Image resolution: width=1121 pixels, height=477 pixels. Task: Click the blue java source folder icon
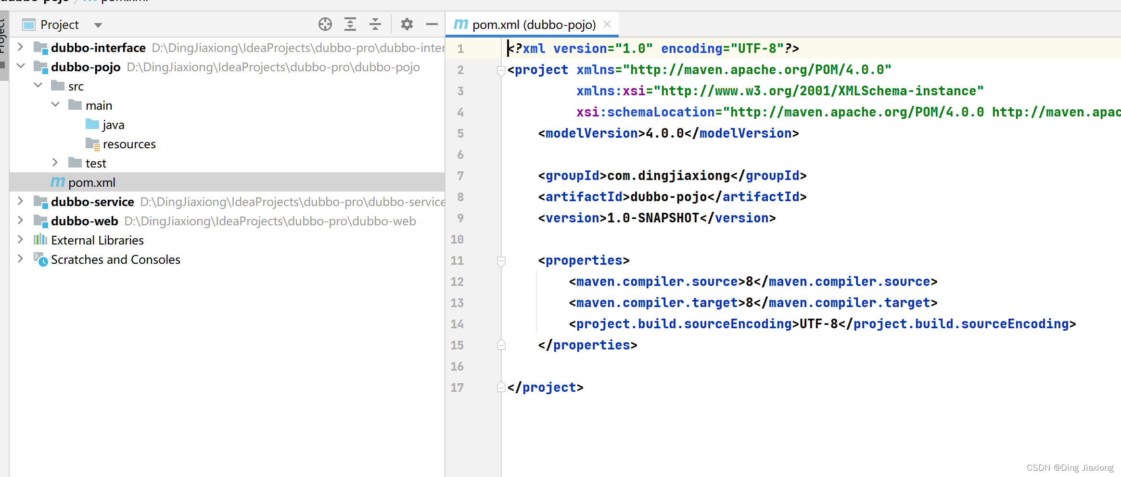[92, 124]
